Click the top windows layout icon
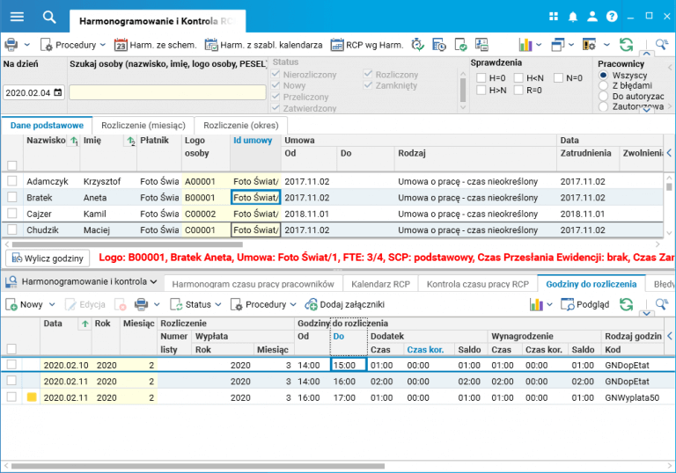 (558, 44)
